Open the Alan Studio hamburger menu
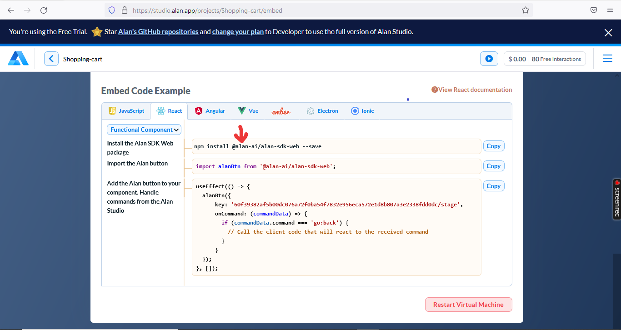 (x=607, y=59)
